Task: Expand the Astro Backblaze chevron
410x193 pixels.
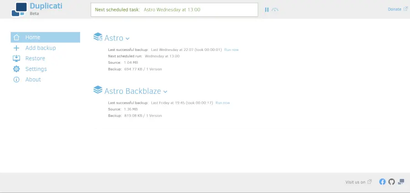Action: point(165,91)
